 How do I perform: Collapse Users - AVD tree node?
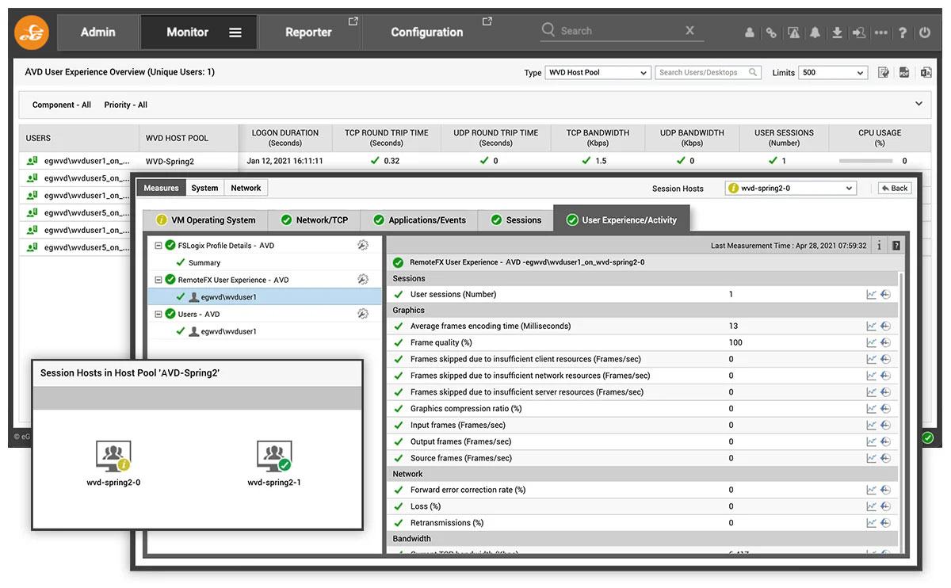[x=158, y=314]
